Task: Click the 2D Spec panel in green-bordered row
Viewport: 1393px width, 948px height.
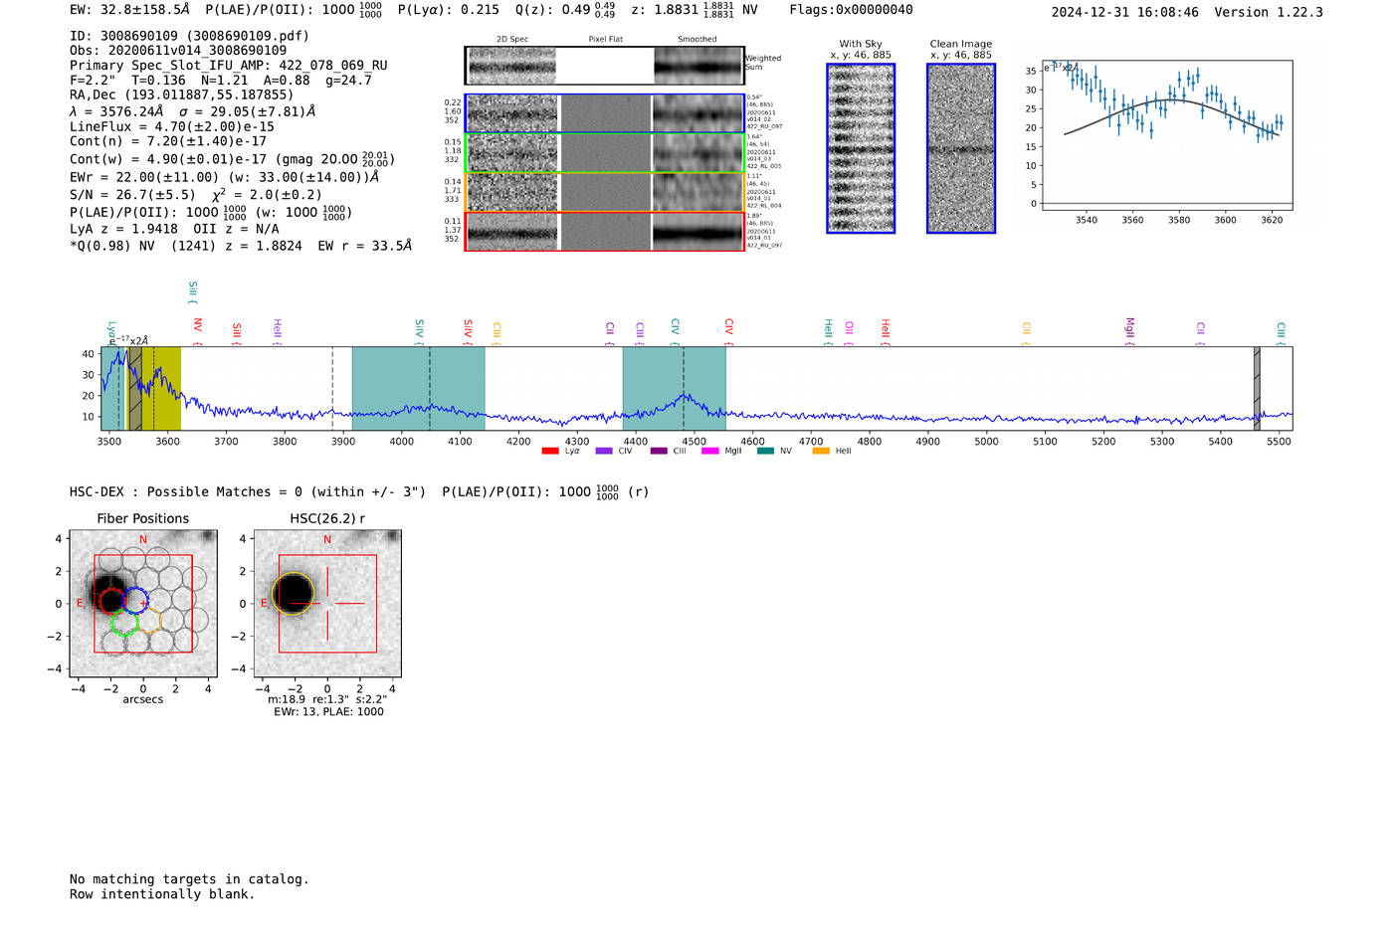Action: (512, 153)
